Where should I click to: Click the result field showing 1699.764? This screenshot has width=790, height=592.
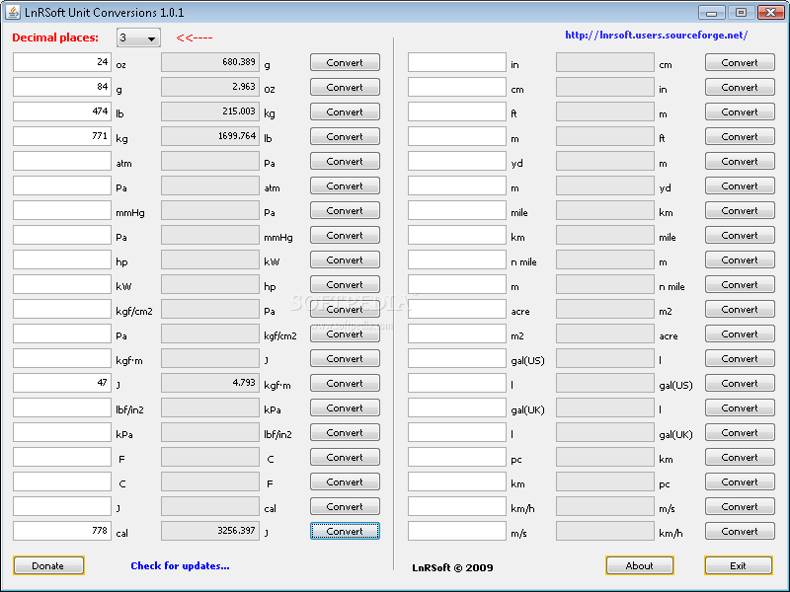point(210,136)
